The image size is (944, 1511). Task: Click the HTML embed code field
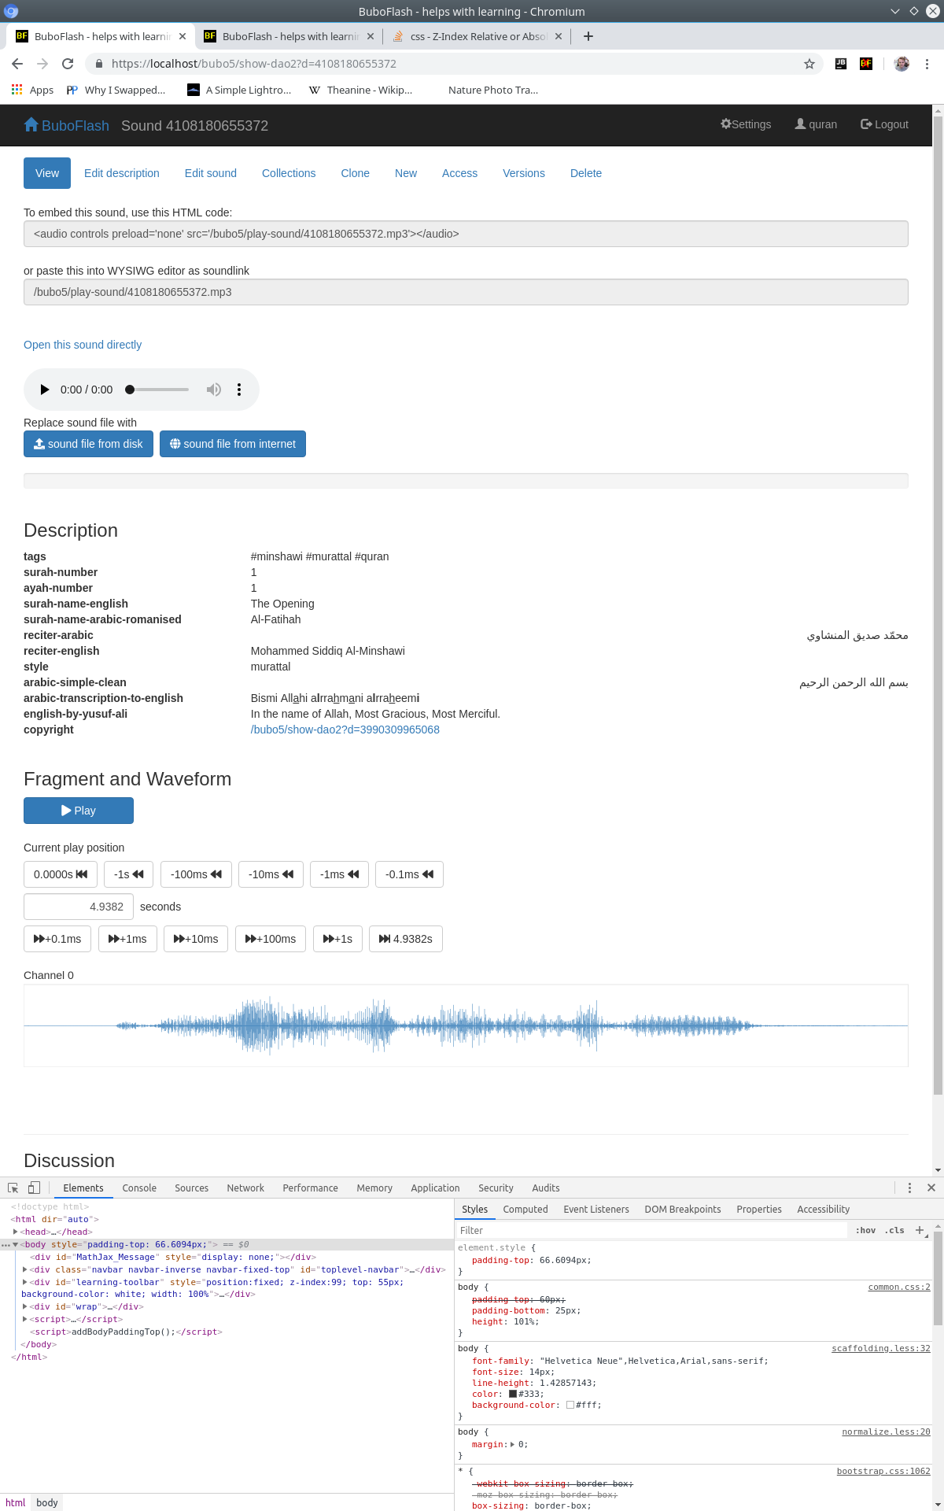tap(466, 234)
